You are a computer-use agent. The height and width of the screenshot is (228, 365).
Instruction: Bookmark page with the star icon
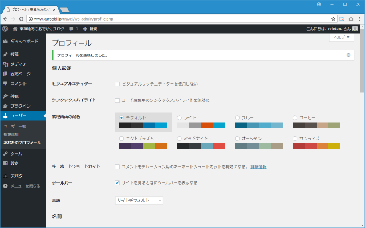[332, 19]
